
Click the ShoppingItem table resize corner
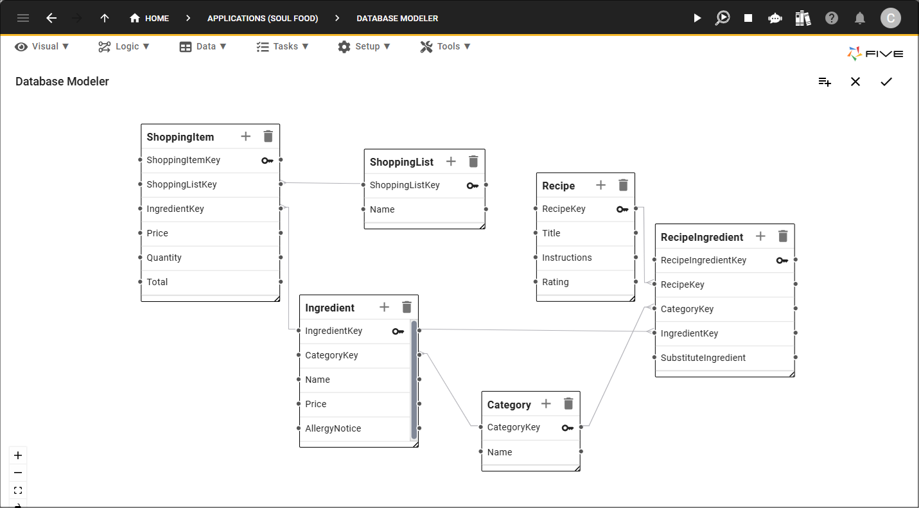click(x=277, y=299)
